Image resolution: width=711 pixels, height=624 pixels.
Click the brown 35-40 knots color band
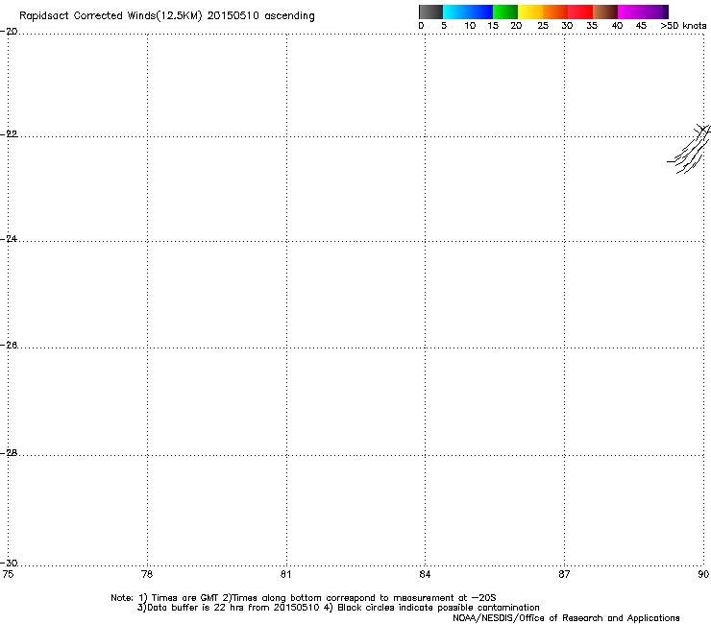coord(605,12)
